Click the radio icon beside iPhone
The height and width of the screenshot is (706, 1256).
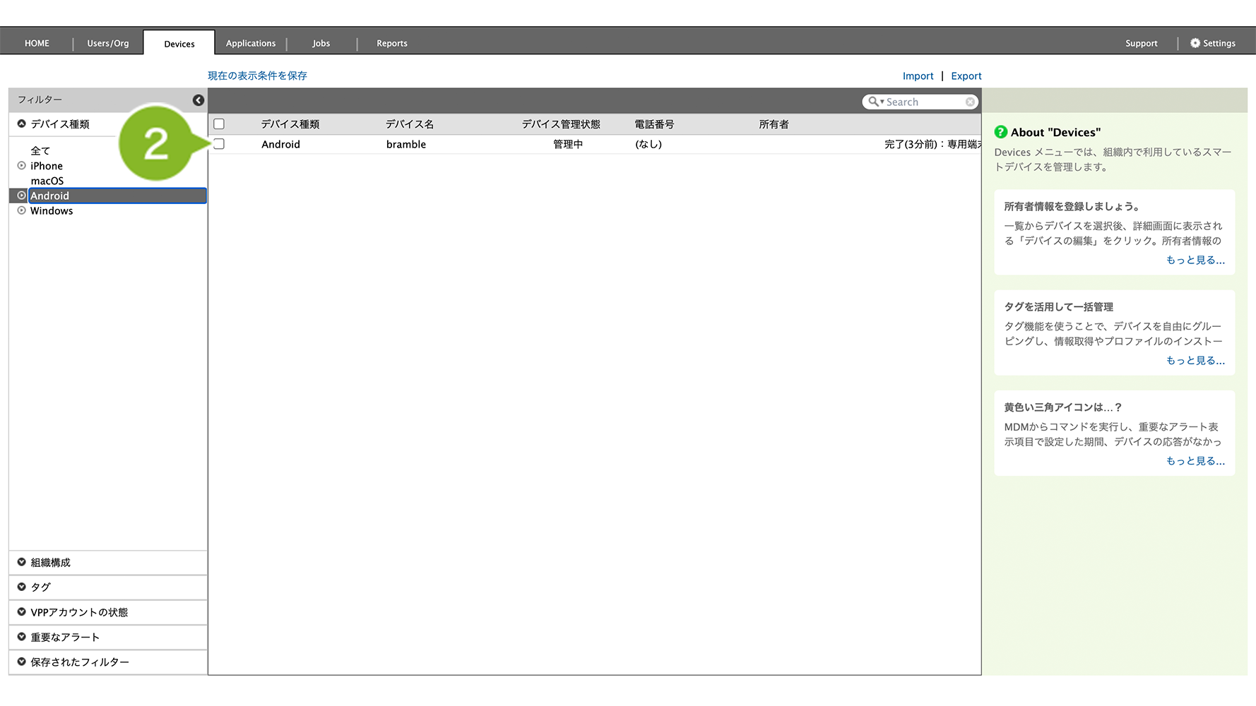coord(22,166)
